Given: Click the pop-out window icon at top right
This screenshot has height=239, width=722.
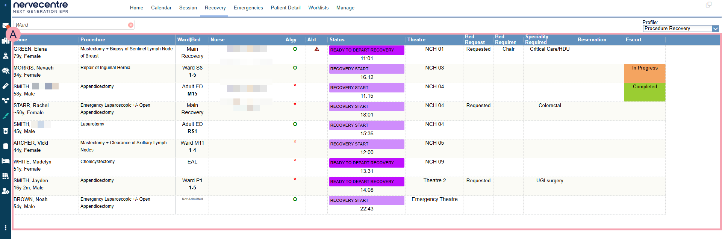Looking at the screenshot, I should (708, 5).
